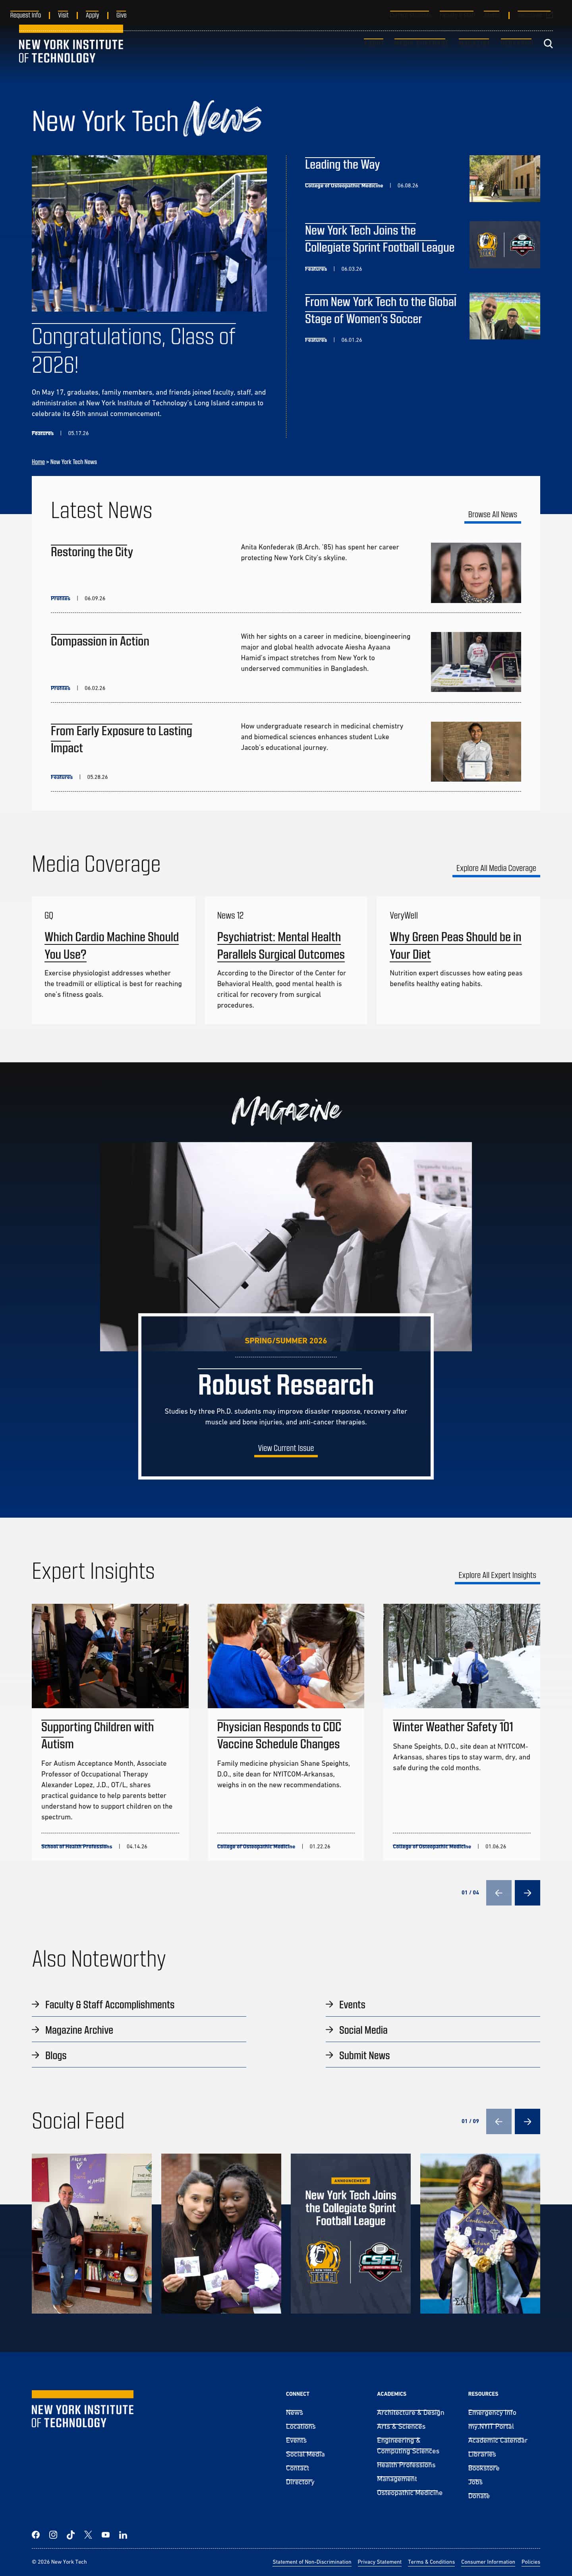Open Terms & Conditions footer link

coord(431,2562)
